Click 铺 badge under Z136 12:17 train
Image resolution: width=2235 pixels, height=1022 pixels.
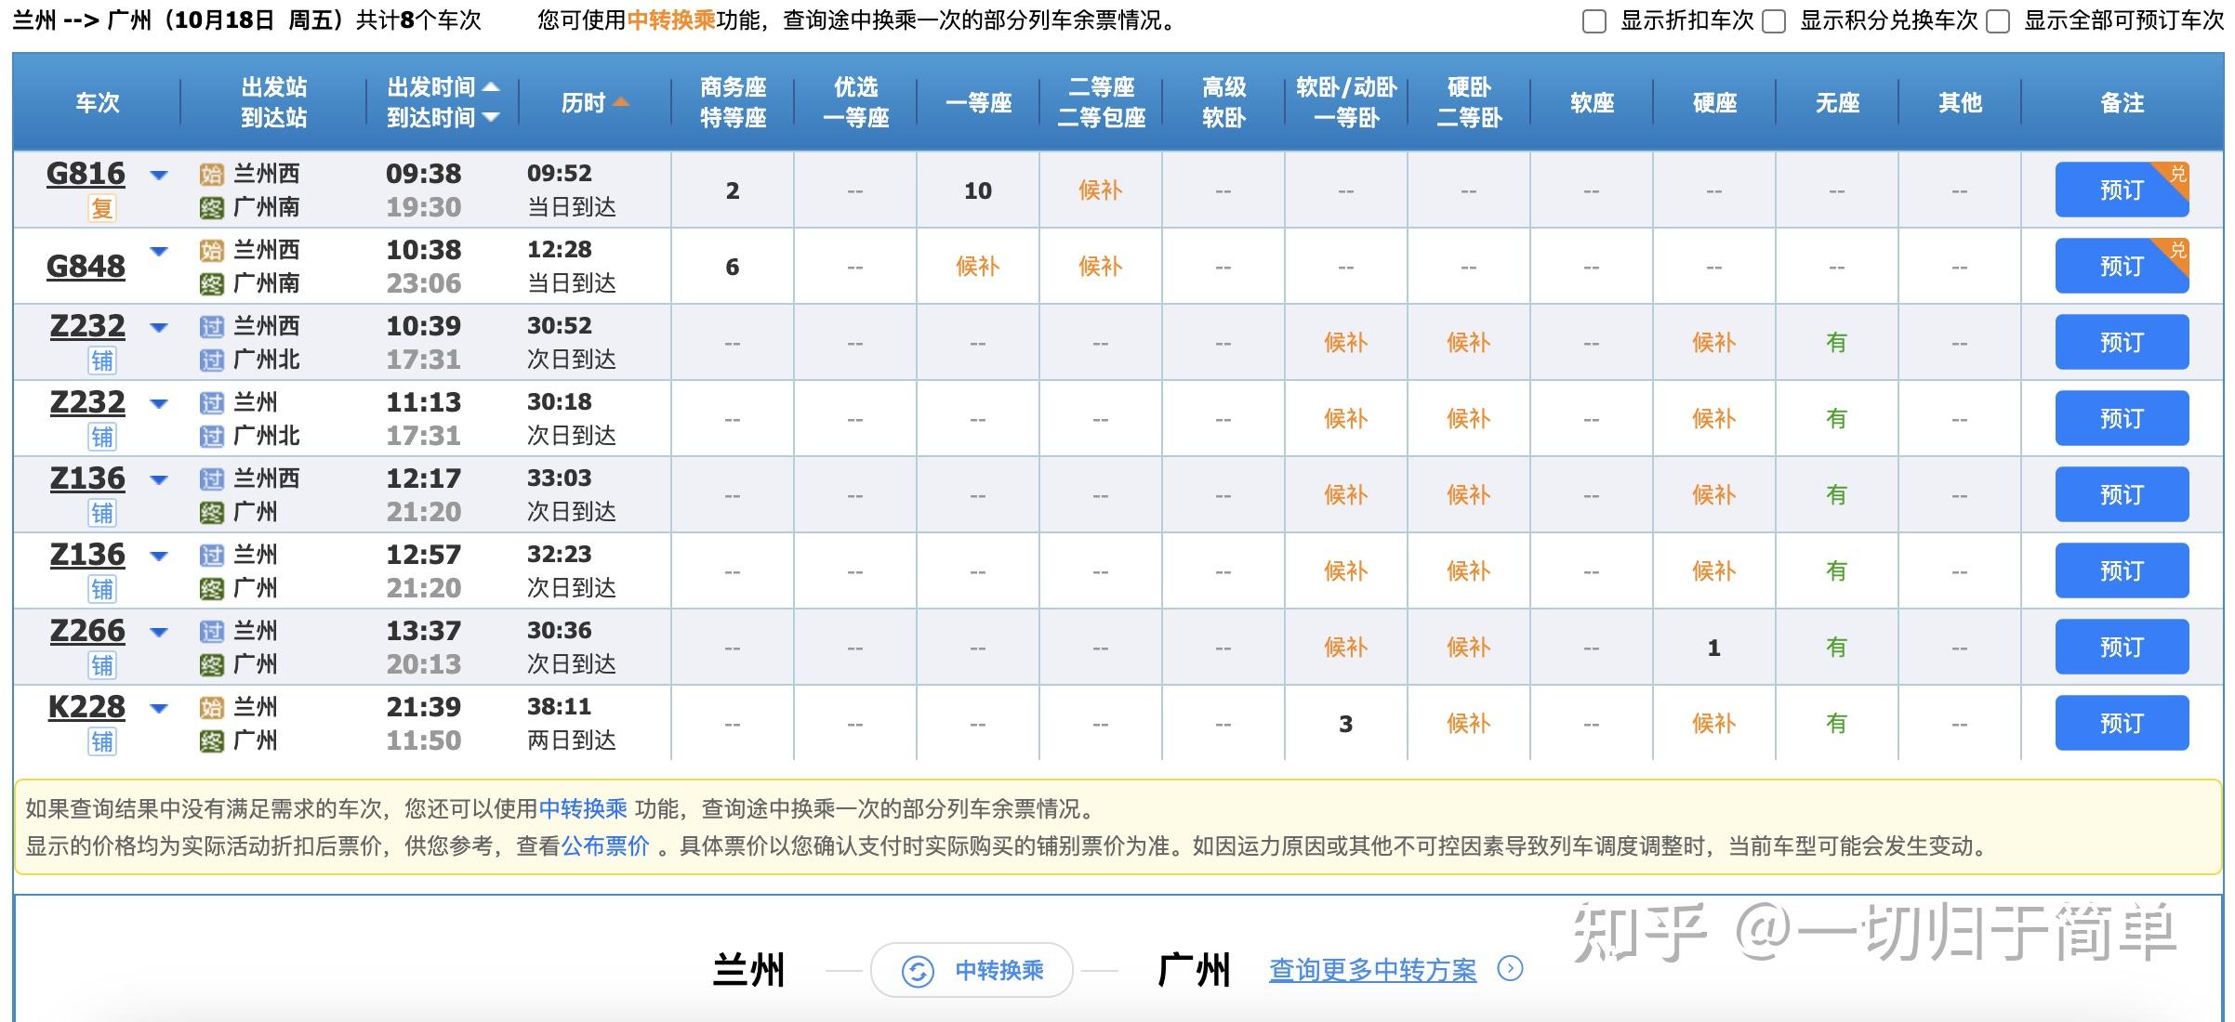102,513
